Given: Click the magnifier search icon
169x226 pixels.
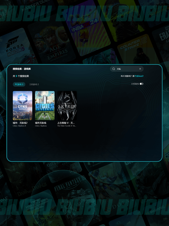Looking at the screenshot, I should point(114,69).
